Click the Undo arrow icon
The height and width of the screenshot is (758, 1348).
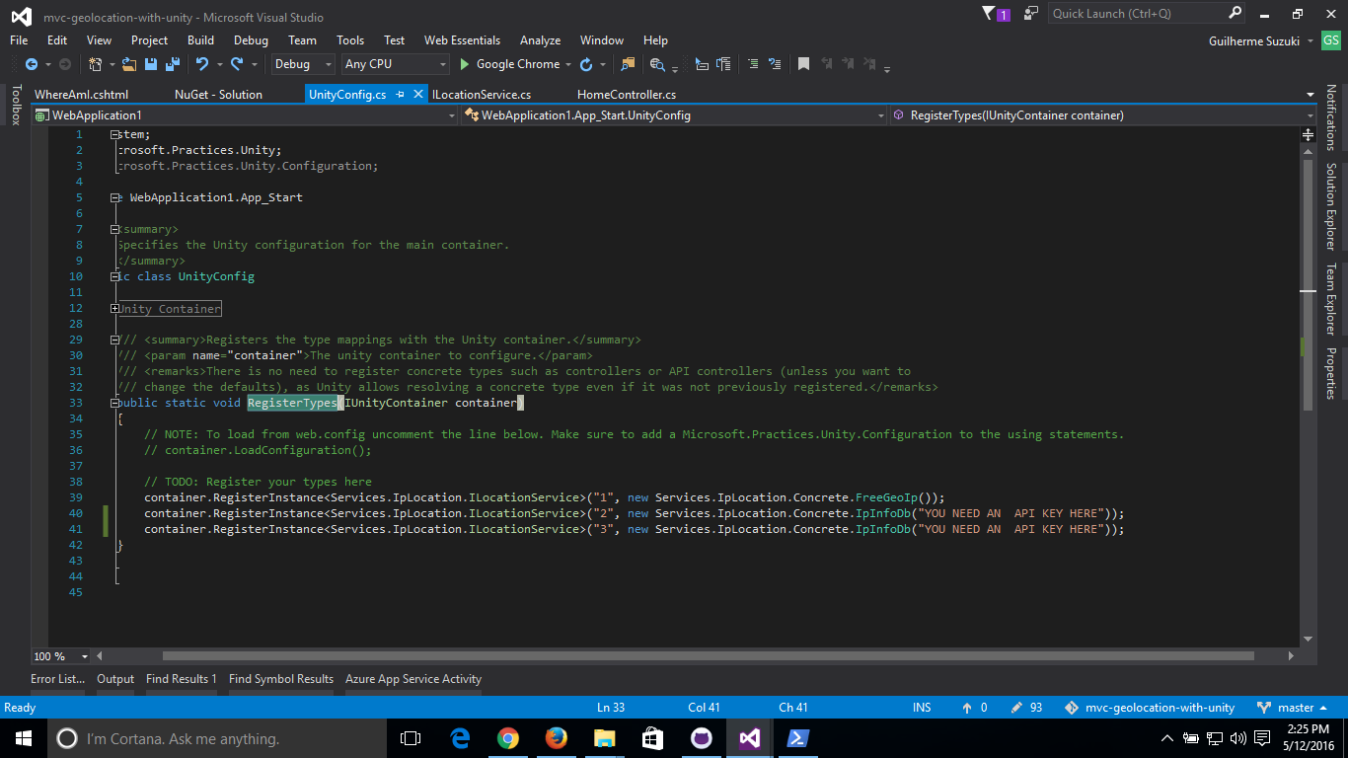pos(201,64)
